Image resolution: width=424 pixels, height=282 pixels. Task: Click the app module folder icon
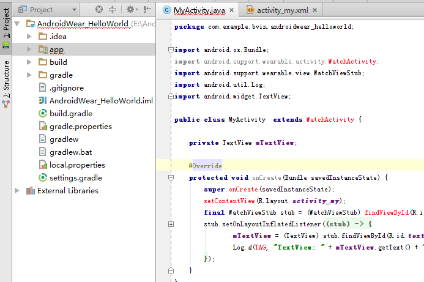tap(43, 49)
